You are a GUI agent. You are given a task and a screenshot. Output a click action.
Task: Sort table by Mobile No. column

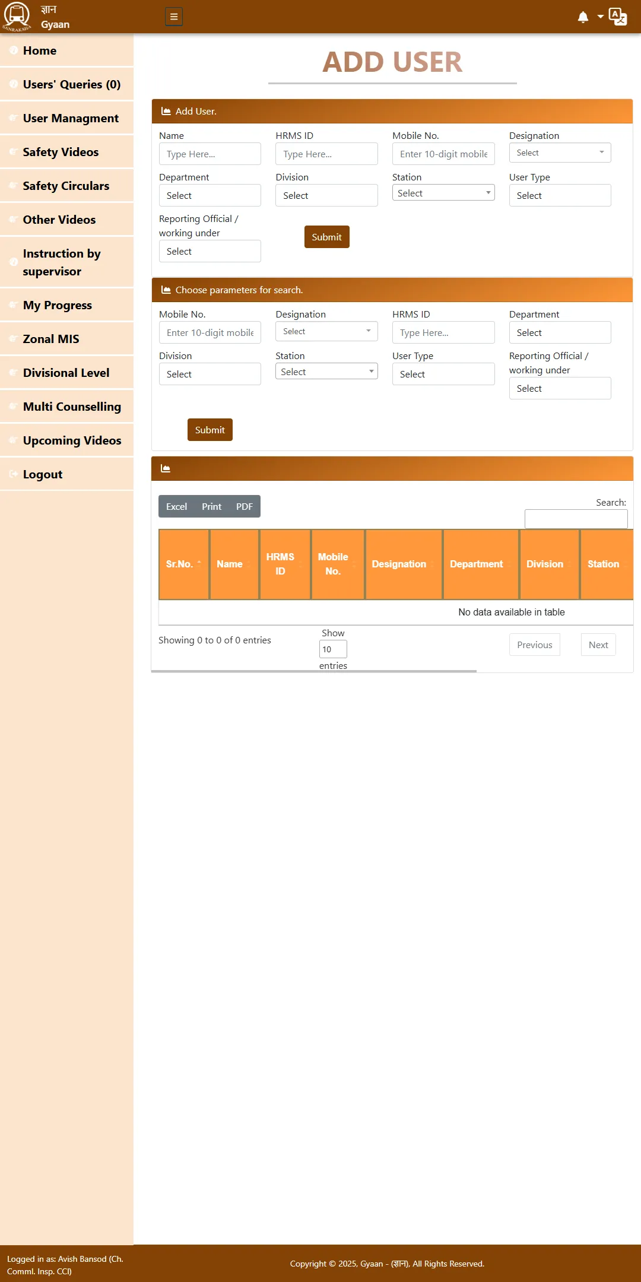tap(338, 564)
